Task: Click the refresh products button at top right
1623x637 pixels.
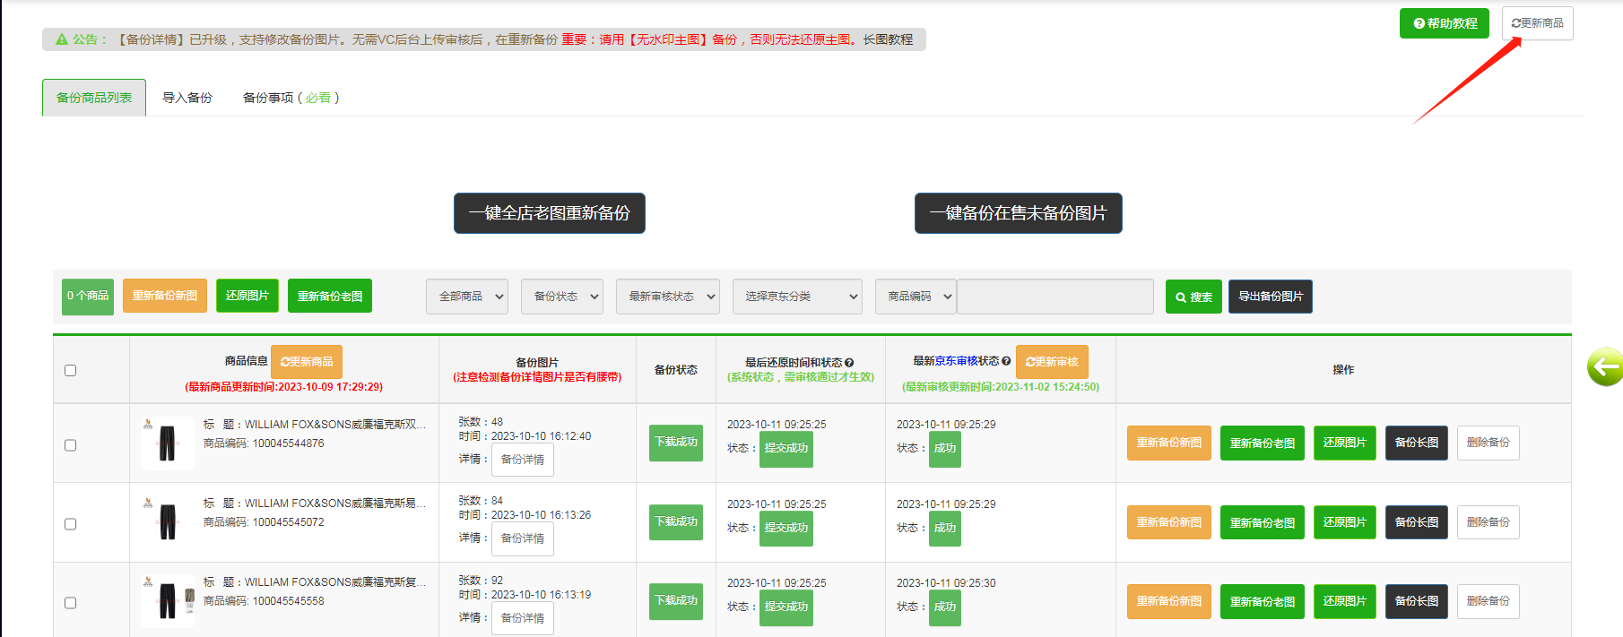Action: coord(1537,23)
